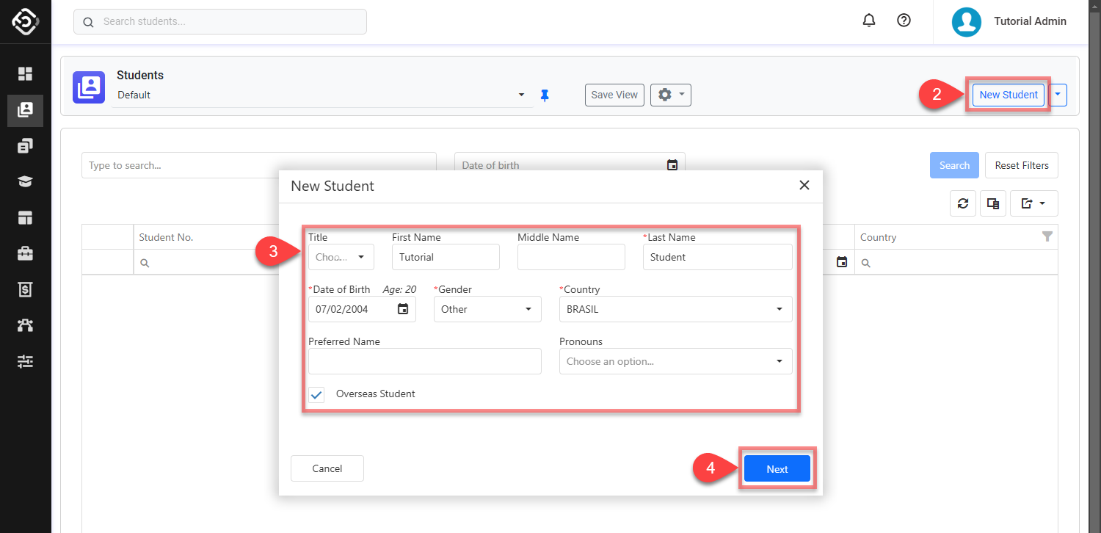Image resolution: width=1101 pixels, height=533 pixels.
Task: Open the Pronouns dropdown
Action: click(x=675, y=361)
